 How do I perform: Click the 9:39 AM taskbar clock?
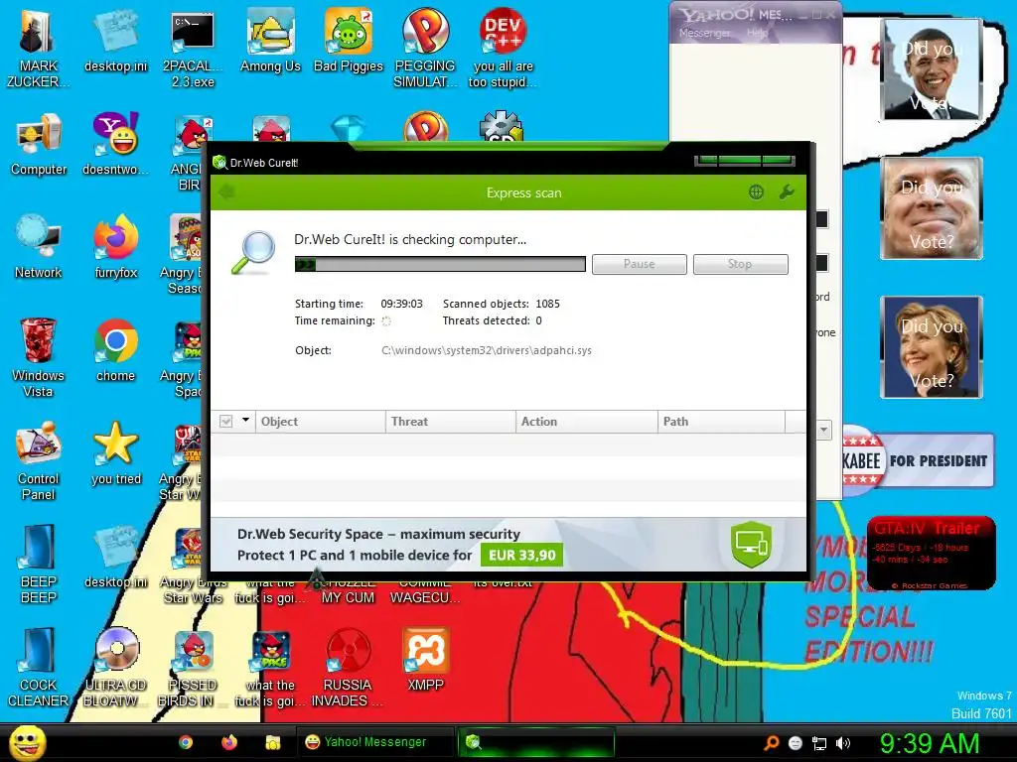(930, 743)
